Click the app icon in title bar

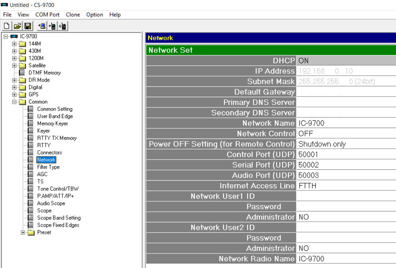4,5
